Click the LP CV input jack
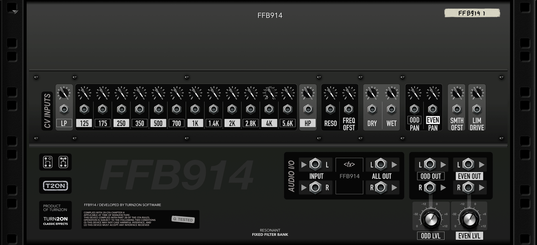Viewport: 537px width, 245px height. point(64,109)
